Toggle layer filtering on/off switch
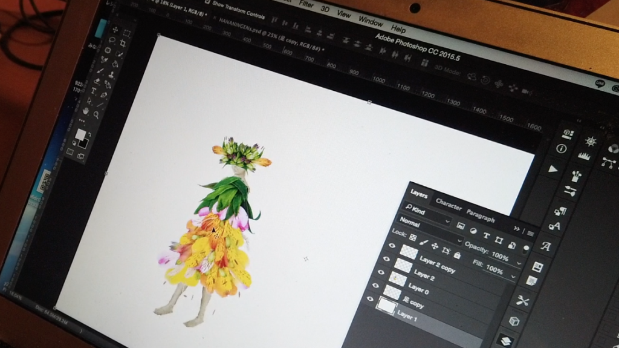The height and width of the screenshot is (348, 619). 525,249
